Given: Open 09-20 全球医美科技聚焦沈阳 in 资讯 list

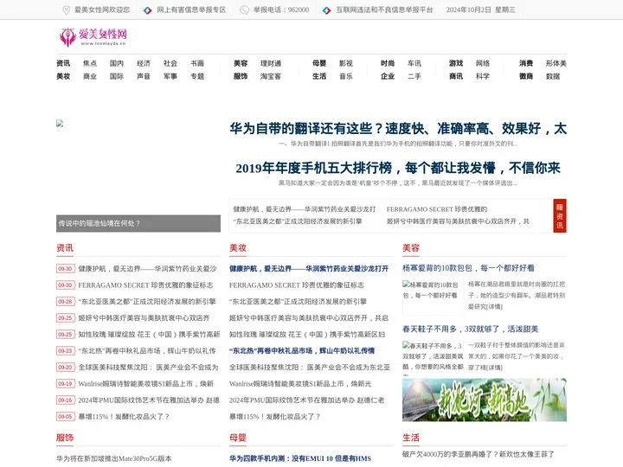Looking at the screenshot, I should (148, 368).
